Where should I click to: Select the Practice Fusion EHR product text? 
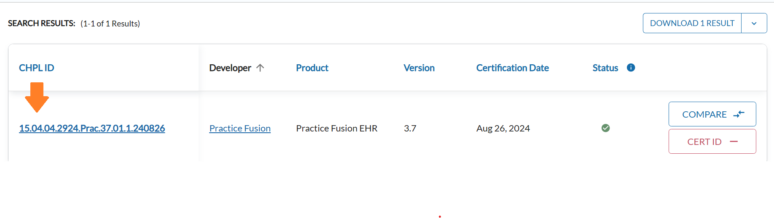click(336, 128)
